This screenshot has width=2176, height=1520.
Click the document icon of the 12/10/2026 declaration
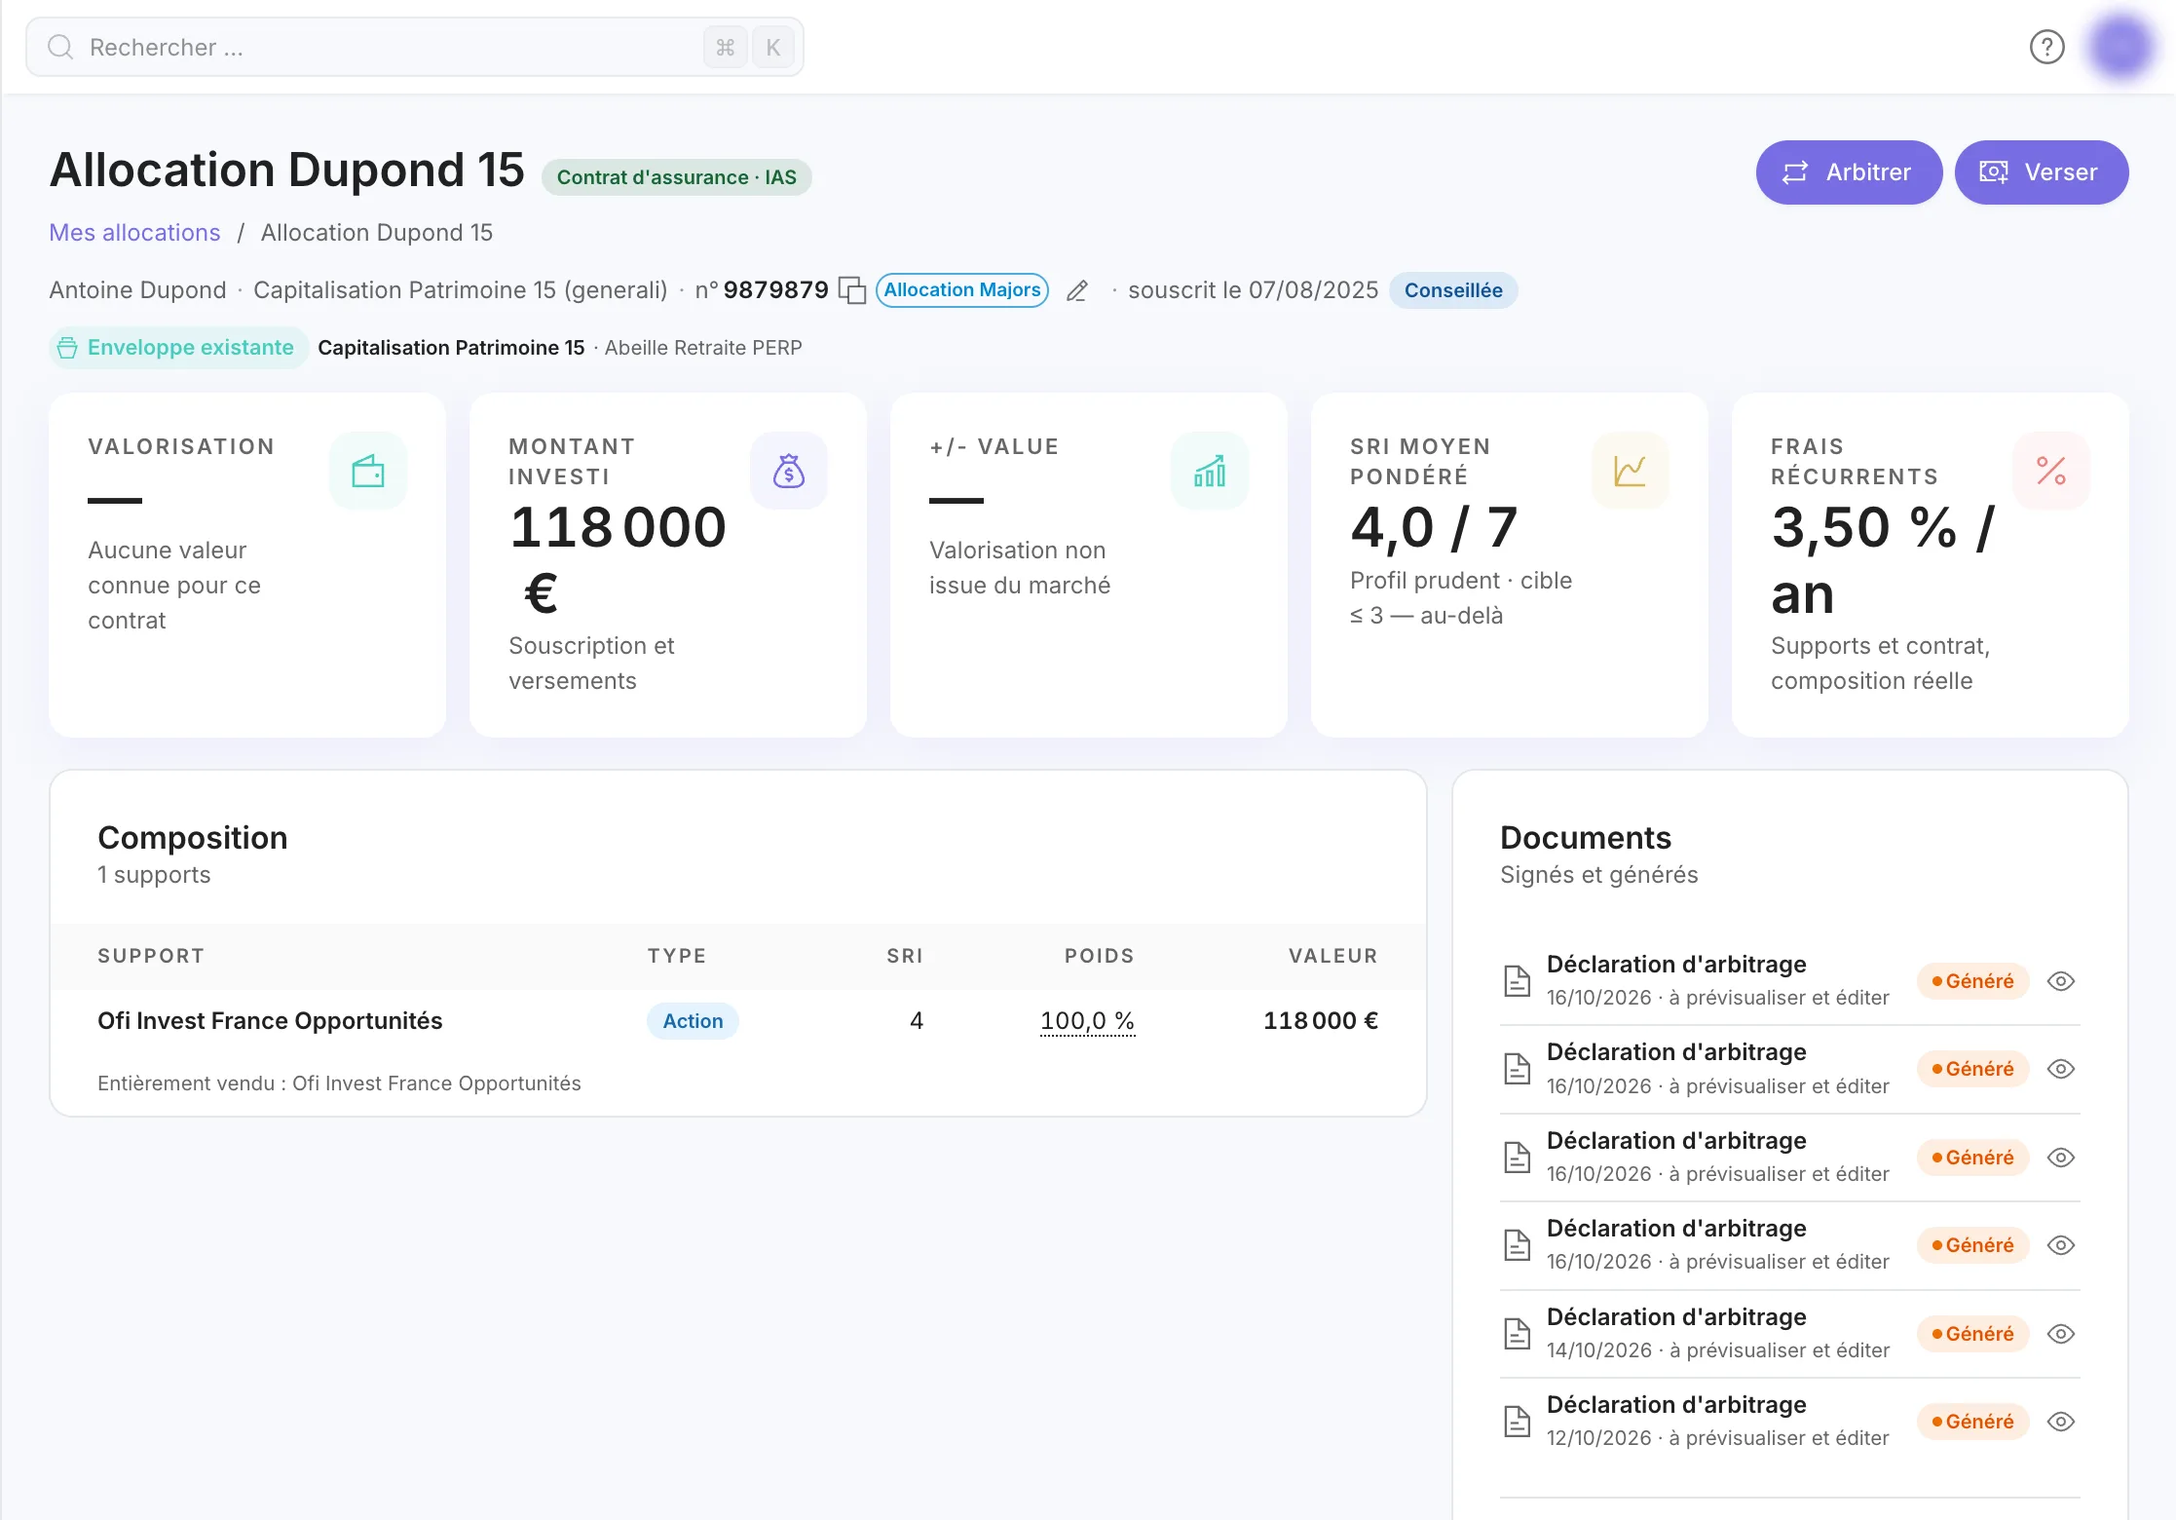pos(1517,1422)
